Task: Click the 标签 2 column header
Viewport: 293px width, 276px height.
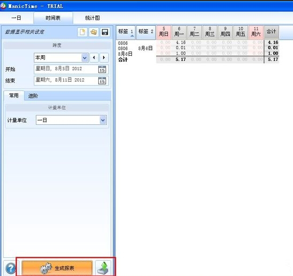Action: (x=146, y=32)
